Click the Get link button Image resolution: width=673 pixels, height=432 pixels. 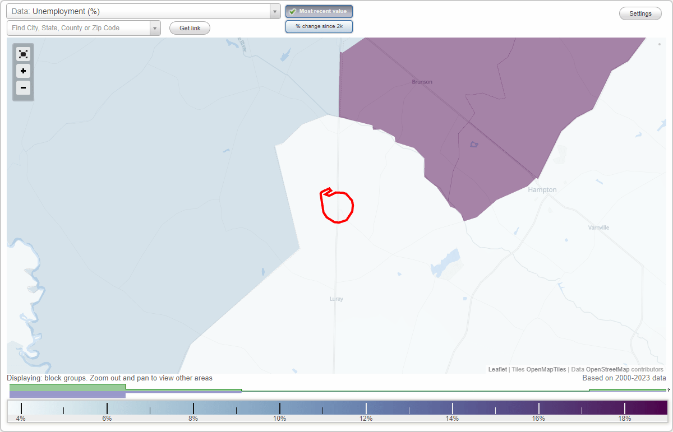click(x=190, y=28)
